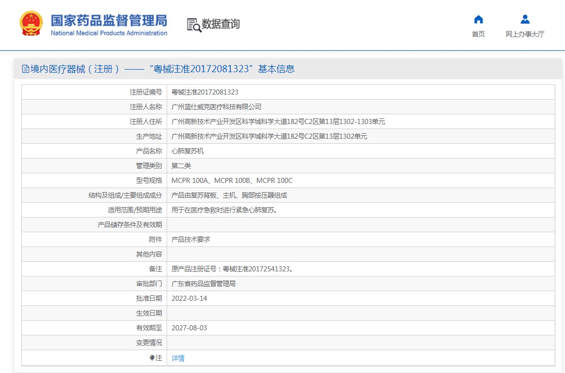565x373 pixels.
Task: Select product name 心肺复苏机
Action: click(x=187, y=151)
